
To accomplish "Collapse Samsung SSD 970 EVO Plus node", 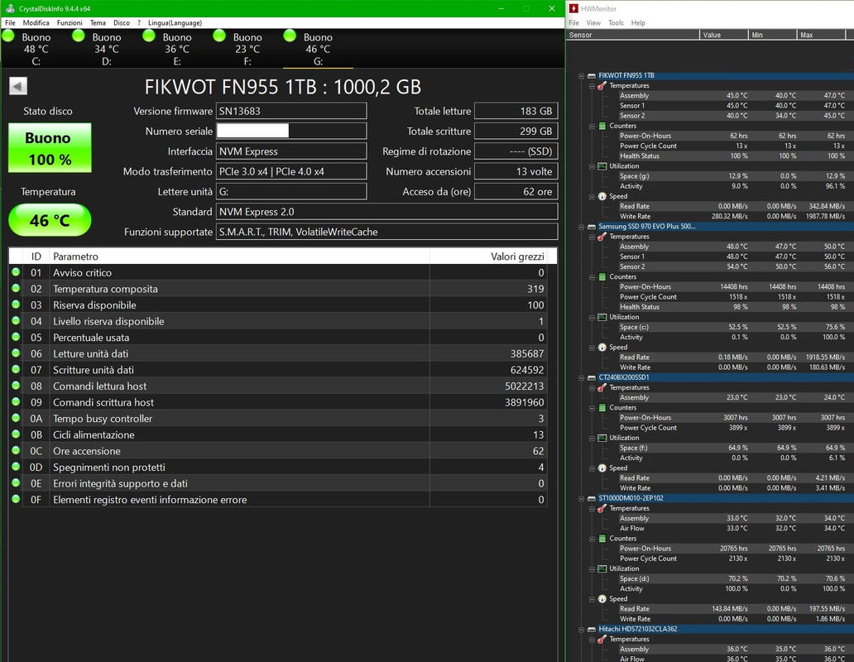I will tap(581, 227).
